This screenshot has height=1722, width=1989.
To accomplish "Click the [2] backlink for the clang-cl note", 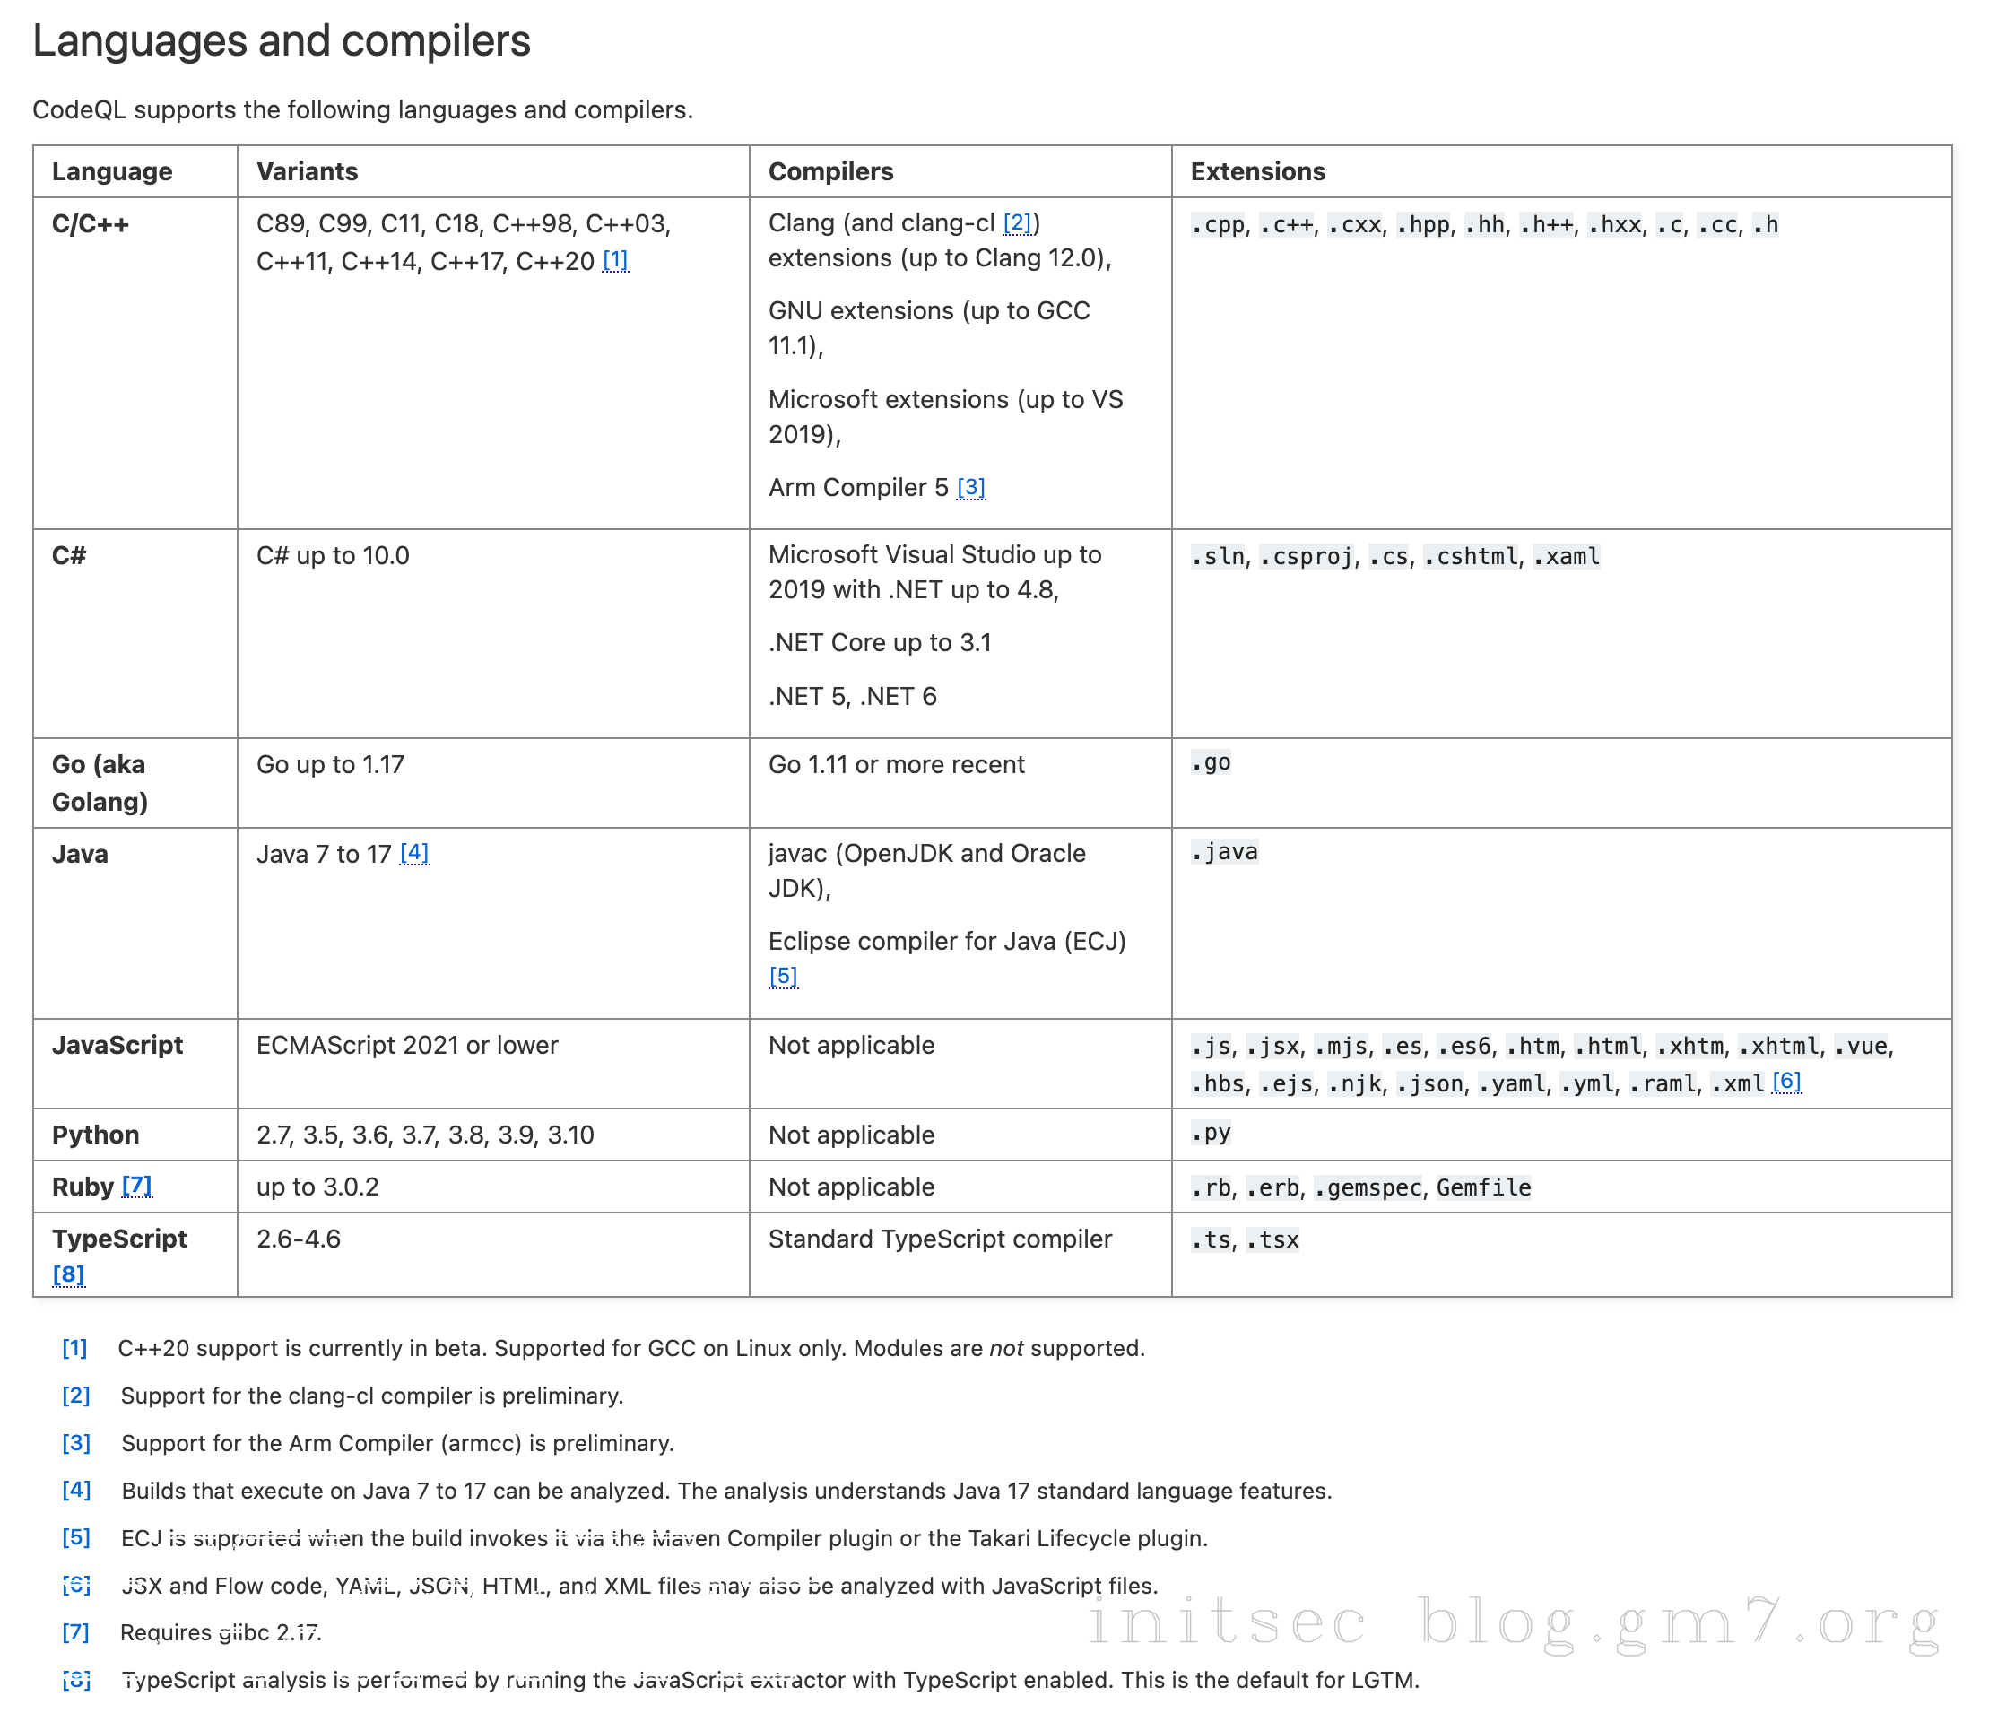I will (x=76, y=1396).
